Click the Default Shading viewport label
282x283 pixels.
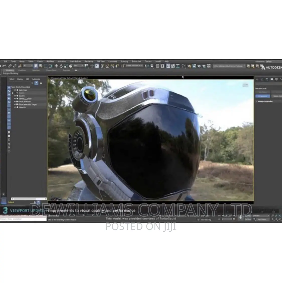click(80, 78)
